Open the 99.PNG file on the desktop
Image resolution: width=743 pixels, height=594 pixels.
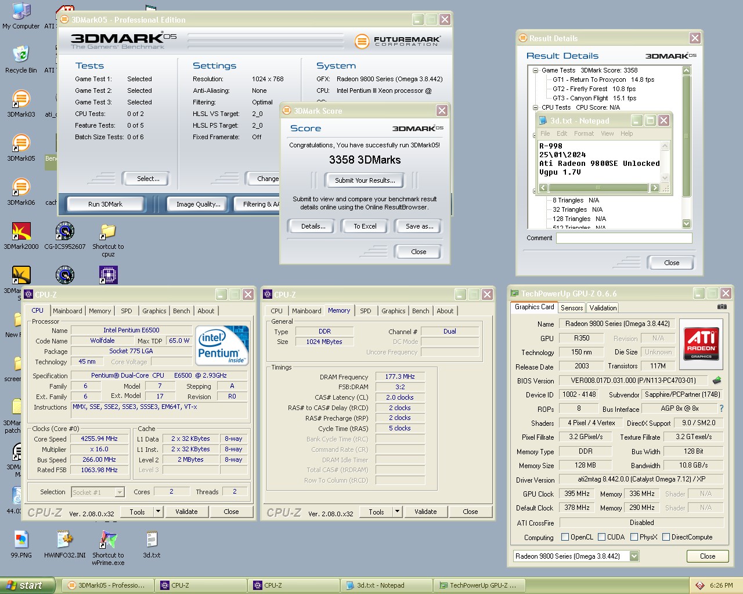click(21, 544)
